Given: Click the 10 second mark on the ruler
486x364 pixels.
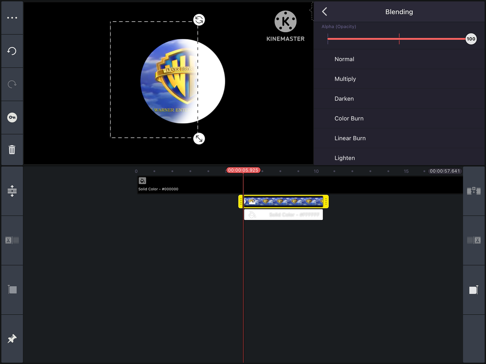Looking at the screenshot, I should [x=316, y=171].
